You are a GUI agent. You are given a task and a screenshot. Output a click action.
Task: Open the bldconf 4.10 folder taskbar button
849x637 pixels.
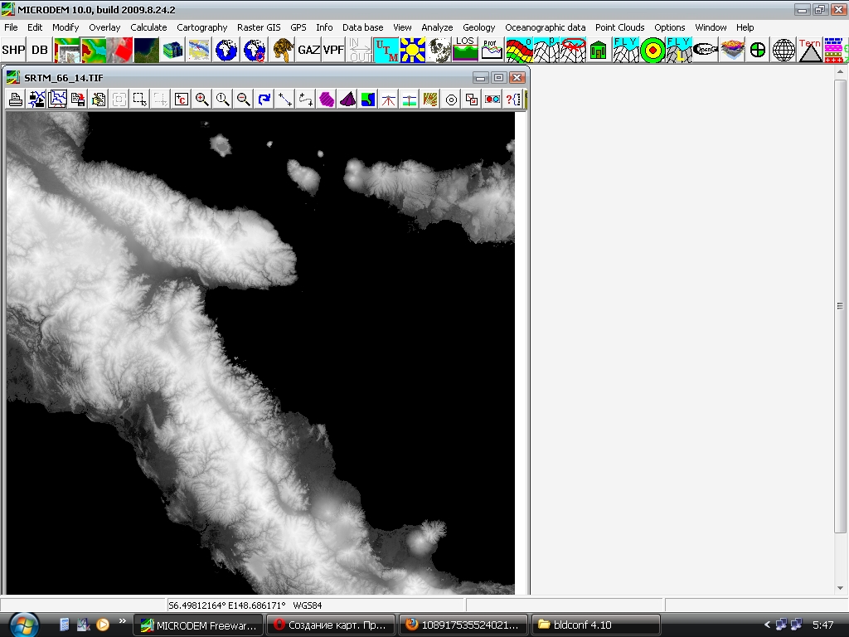(596, 625)
